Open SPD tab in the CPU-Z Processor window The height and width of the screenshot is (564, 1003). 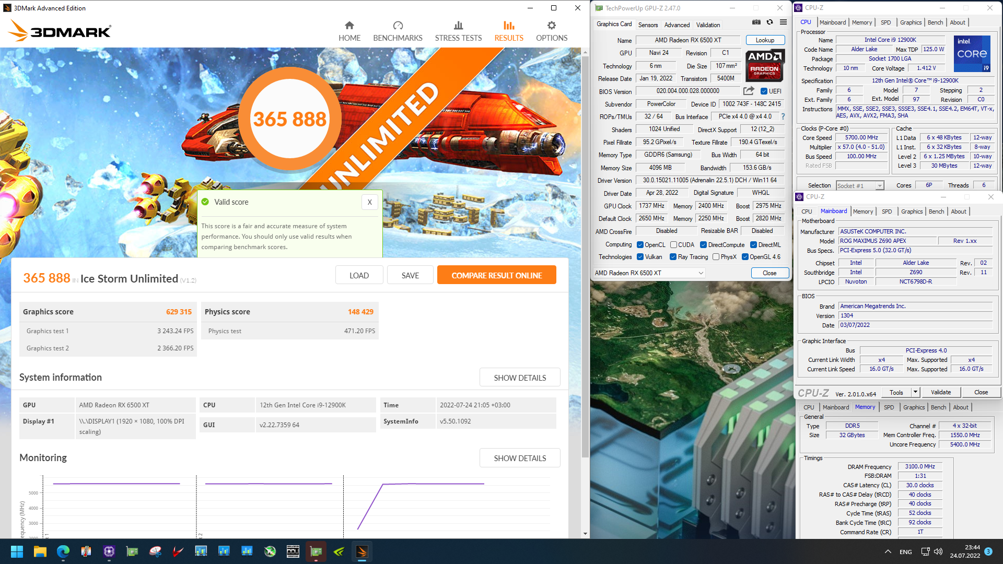click(885, 22)
